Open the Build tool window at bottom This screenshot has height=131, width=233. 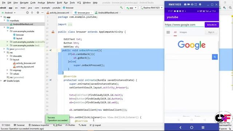click(82, 125)
